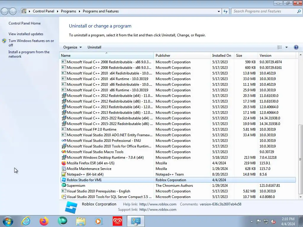
Task: Sort by the Size column header
Action: pos(246,55)
